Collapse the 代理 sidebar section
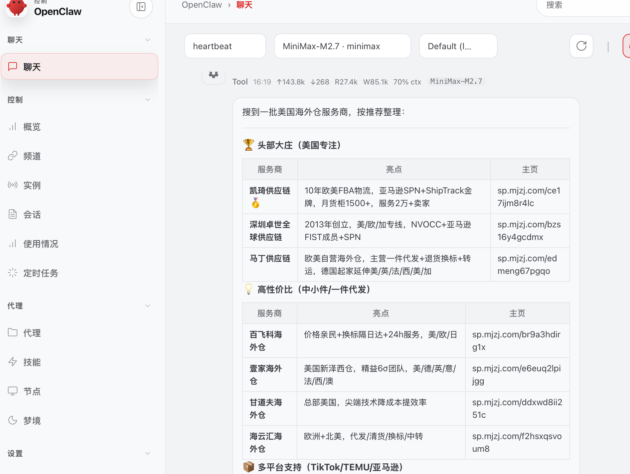The width and height of the screenshot is (630, 474). point(148,306)
